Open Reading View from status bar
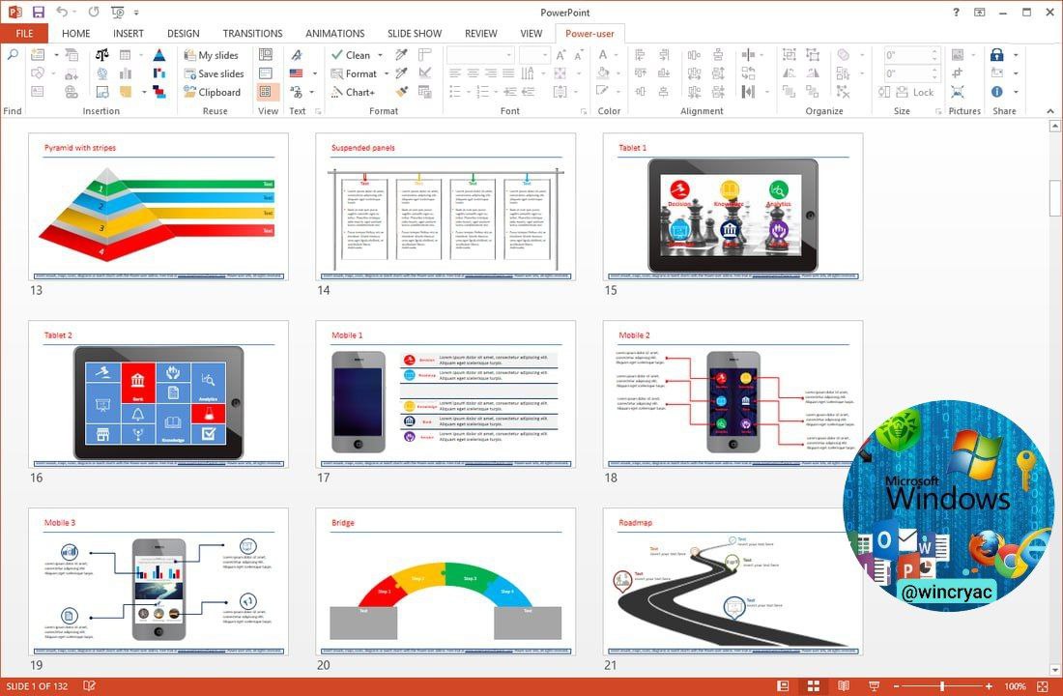 [844, 686]
